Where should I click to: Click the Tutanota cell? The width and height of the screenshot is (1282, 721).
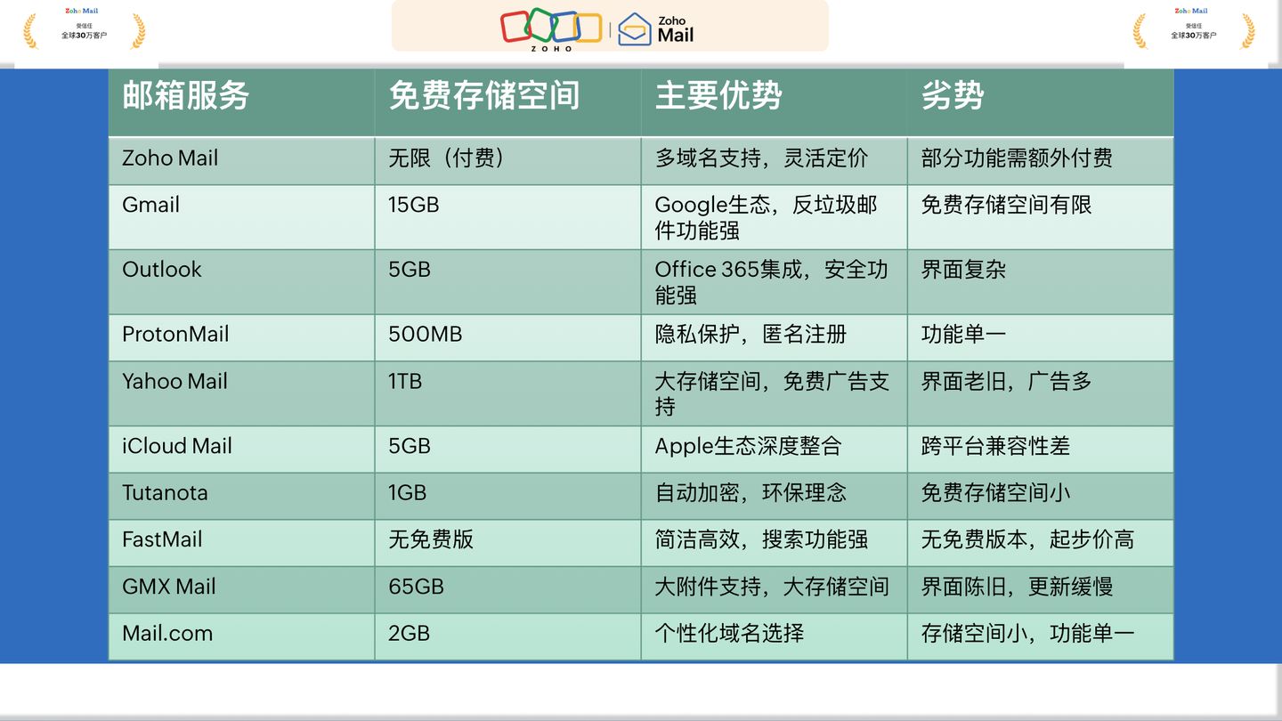click(241, 497)
